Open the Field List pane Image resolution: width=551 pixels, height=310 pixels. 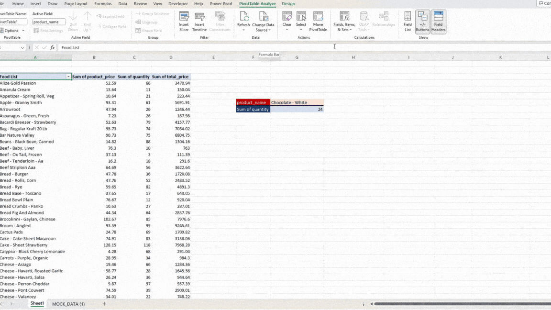tap(407, 22)
